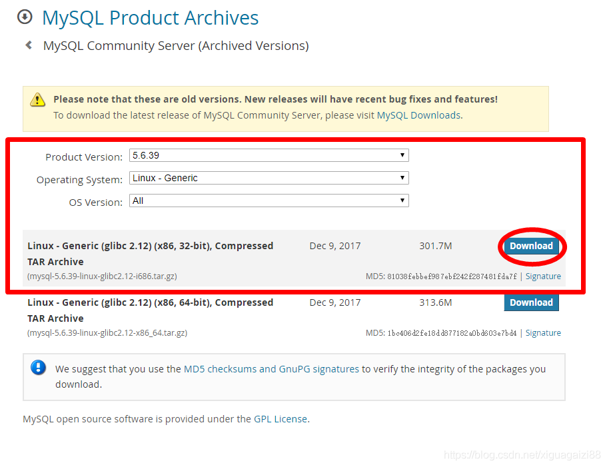The height and width of the screenshot is (467, 607).
Task: Click the back arrow before MySQL Community Server
Action: 28,45
